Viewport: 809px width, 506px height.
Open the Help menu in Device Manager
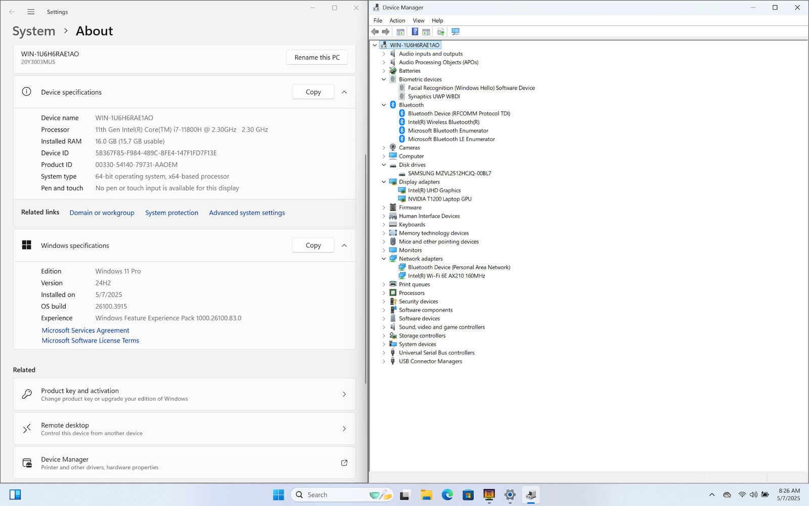[437, 21]
